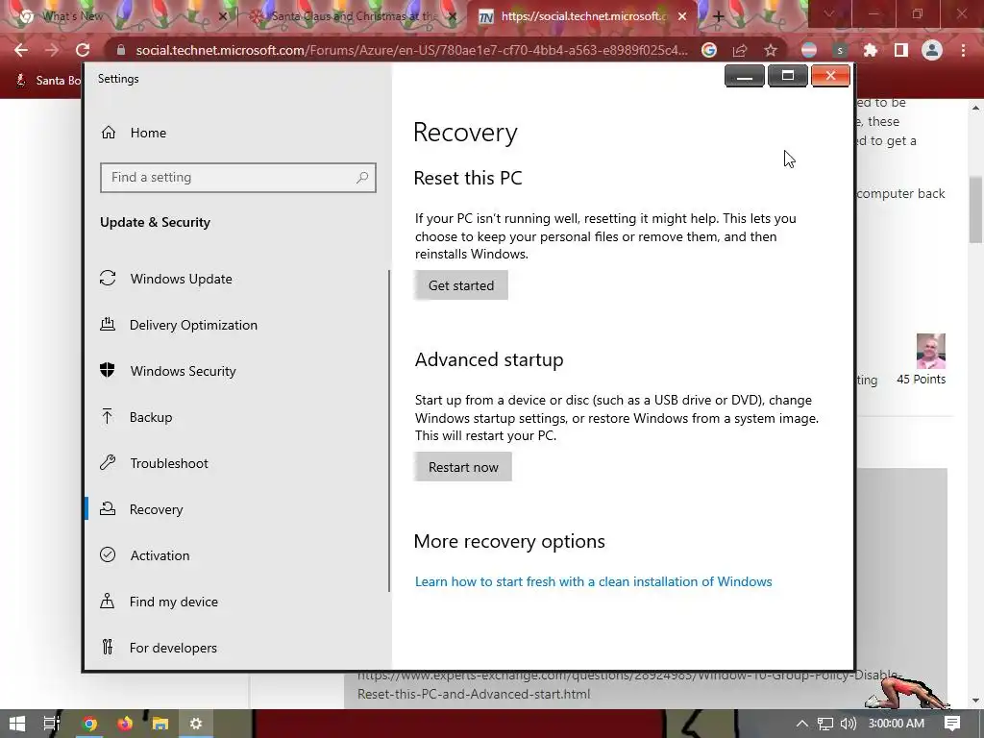The image size is (984, 738).
Task: Switch to Santa Claus and Christmas tab
Action: (x=355, y=16)
